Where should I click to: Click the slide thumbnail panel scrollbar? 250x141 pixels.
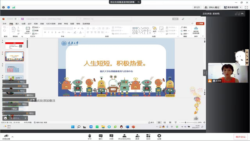click(x=27, y=44)
